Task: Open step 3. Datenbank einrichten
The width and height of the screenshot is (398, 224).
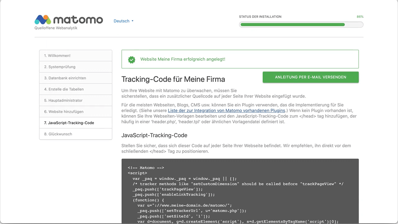Action: click(x=76, y=78)
